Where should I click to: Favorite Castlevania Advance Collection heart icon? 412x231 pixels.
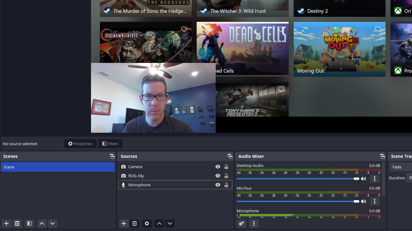pos(184,29)
